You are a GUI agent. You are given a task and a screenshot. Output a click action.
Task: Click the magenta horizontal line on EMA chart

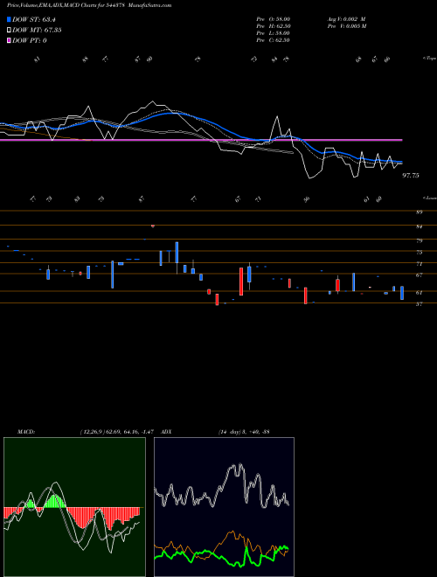pos(201,140)
